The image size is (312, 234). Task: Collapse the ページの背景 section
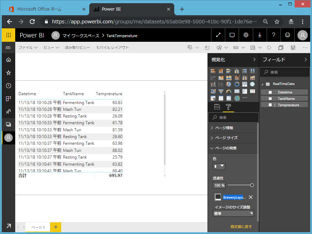pos(233,148)
